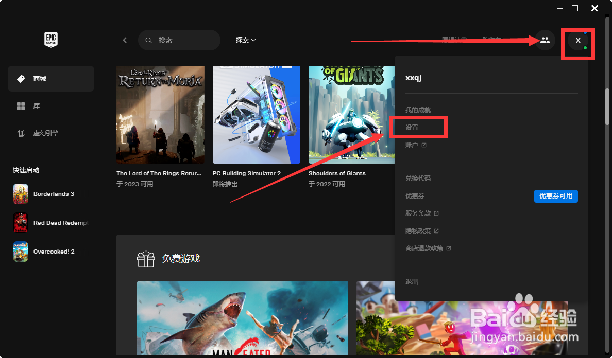The image size is (612, 358).
Task: Launch Overcooked! 2 from quick launch
Action: coord(50,252)
